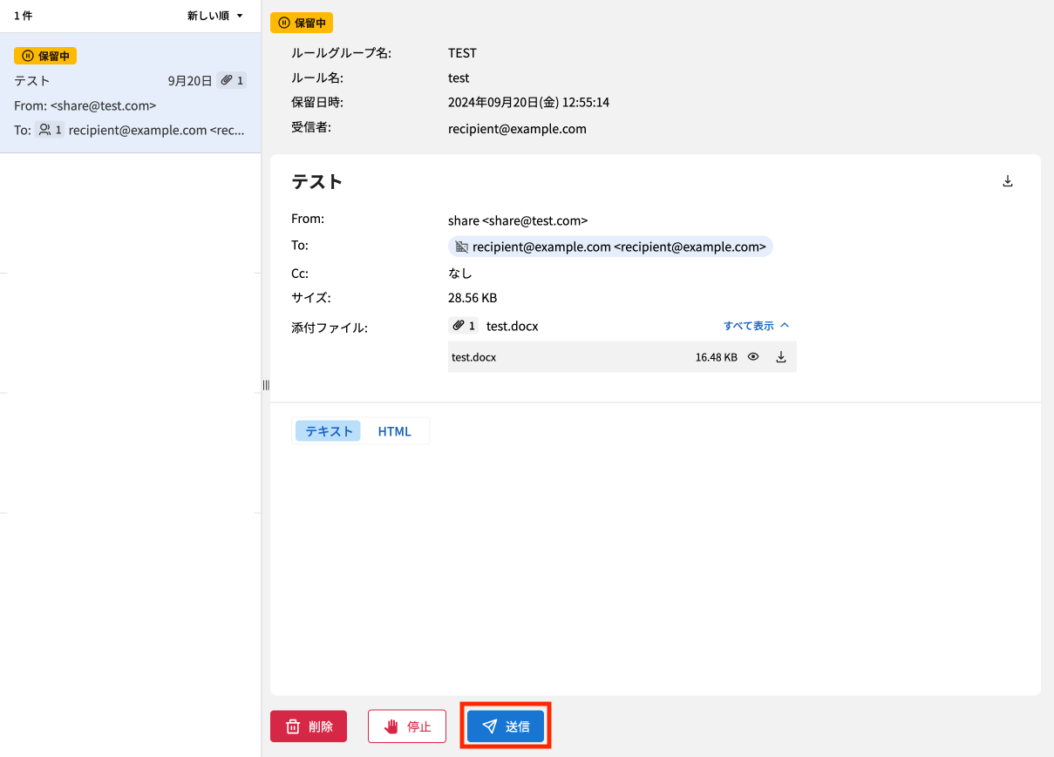Switch to the テキスト body view tab
This screenshot has width=1054, height=757.
click(x=329, y=431)
